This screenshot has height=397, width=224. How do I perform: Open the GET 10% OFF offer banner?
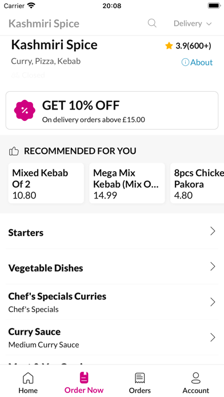pyautogui.click(x=112, y=111)
